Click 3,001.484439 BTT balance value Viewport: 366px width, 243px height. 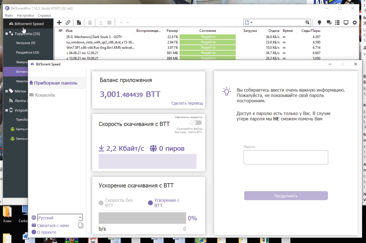[x=130, y=94]
